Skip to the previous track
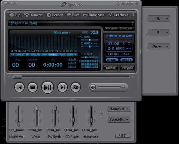This screenshot has width=179, height=144. [x=19, y=87]
